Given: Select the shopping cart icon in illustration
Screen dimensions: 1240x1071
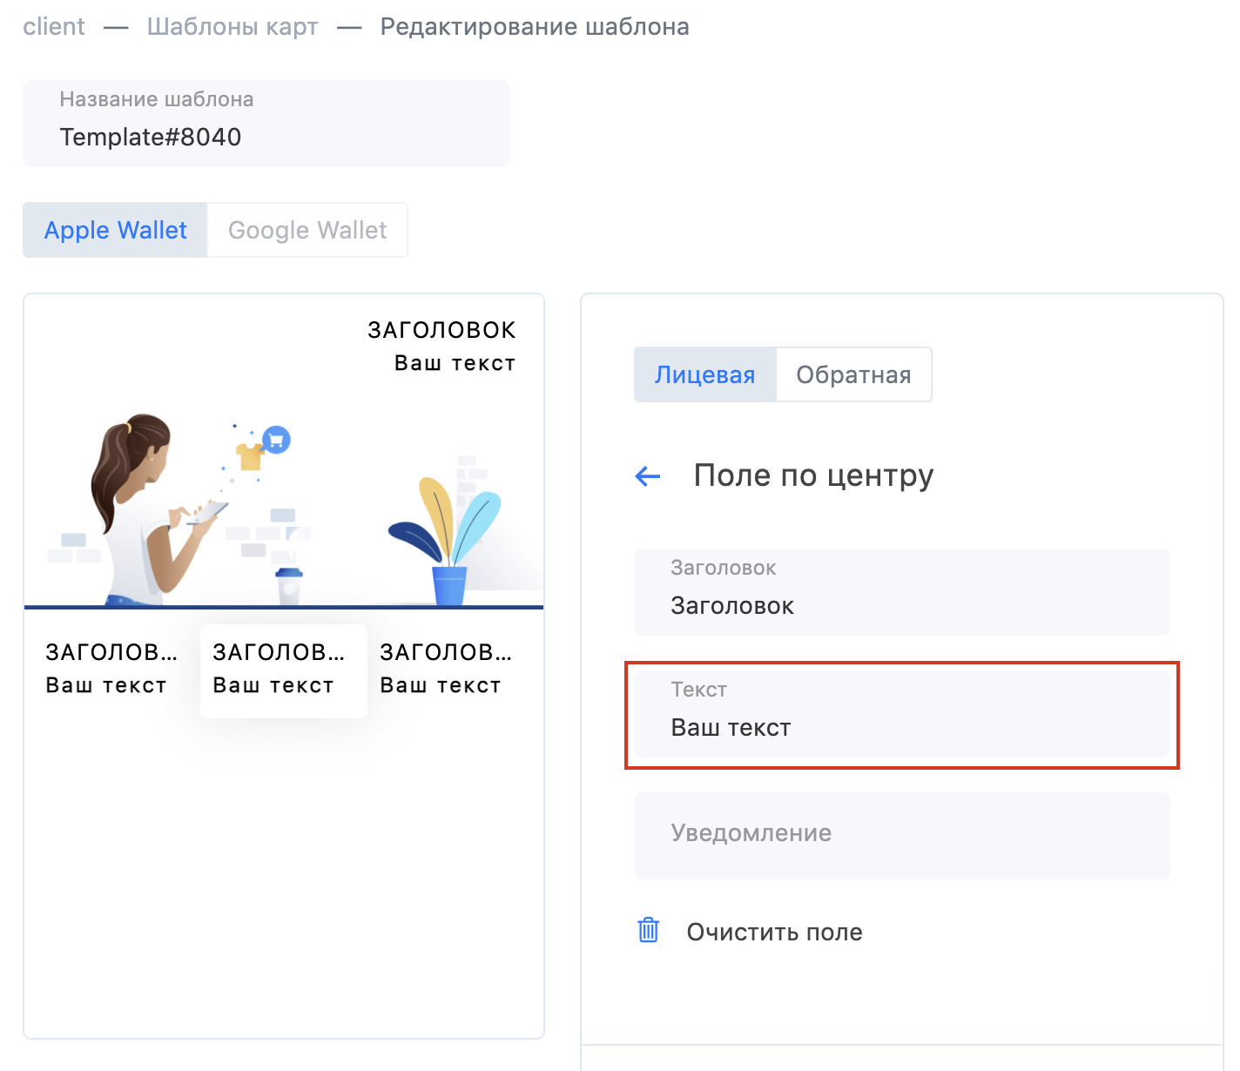Looking at the screenshot, I should 276,440.
